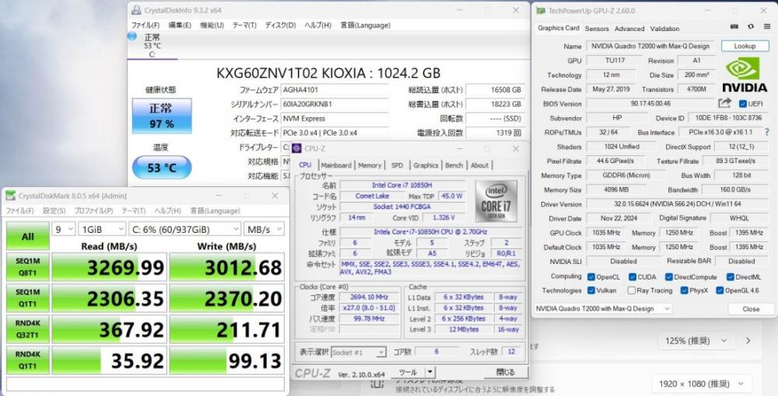Click the GPU-Z refresh icon

coord(751,26)
